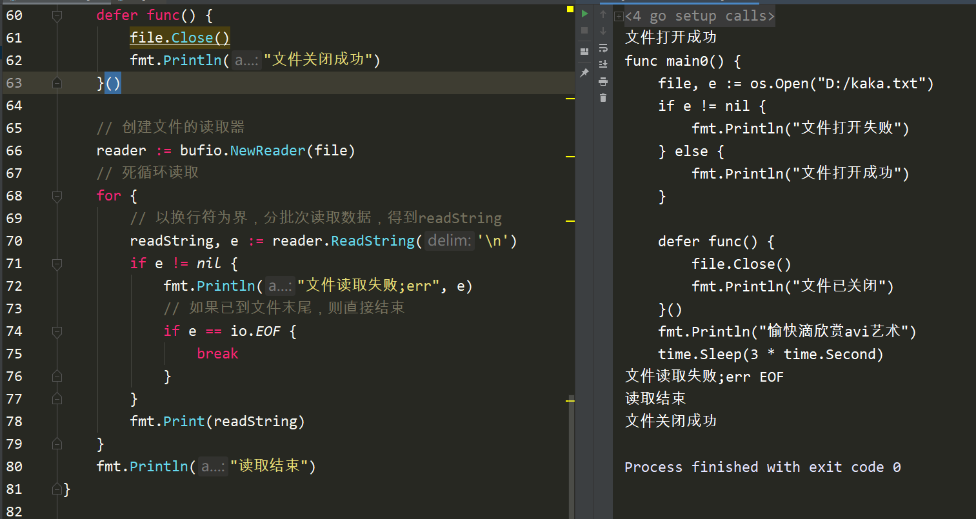Click the underlined file.Close() call

click(179, 37)
